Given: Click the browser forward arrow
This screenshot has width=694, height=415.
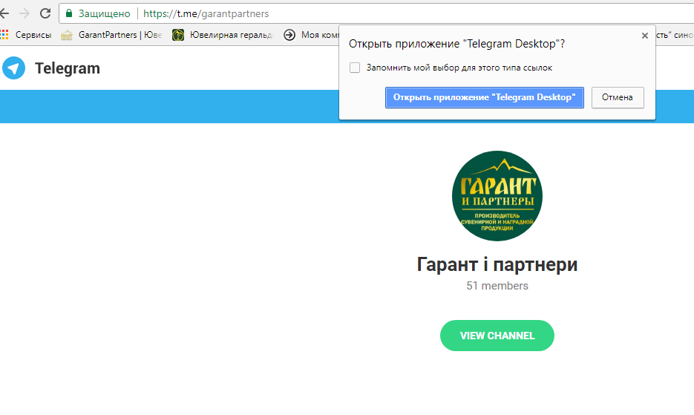Looking at the screenshot, I should [x=24, y=13].
